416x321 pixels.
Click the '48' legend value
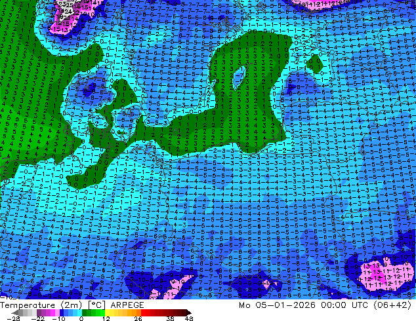[189, 318]
